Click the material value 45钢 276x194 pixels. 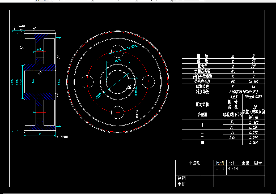coord(233,169)
